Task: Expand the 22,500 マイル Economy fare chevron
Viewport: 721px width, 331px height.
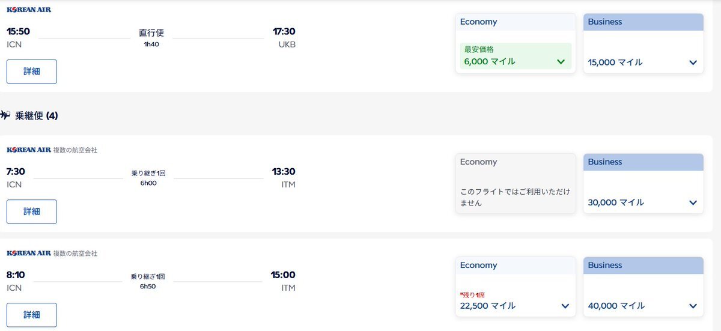Action: 565,306
